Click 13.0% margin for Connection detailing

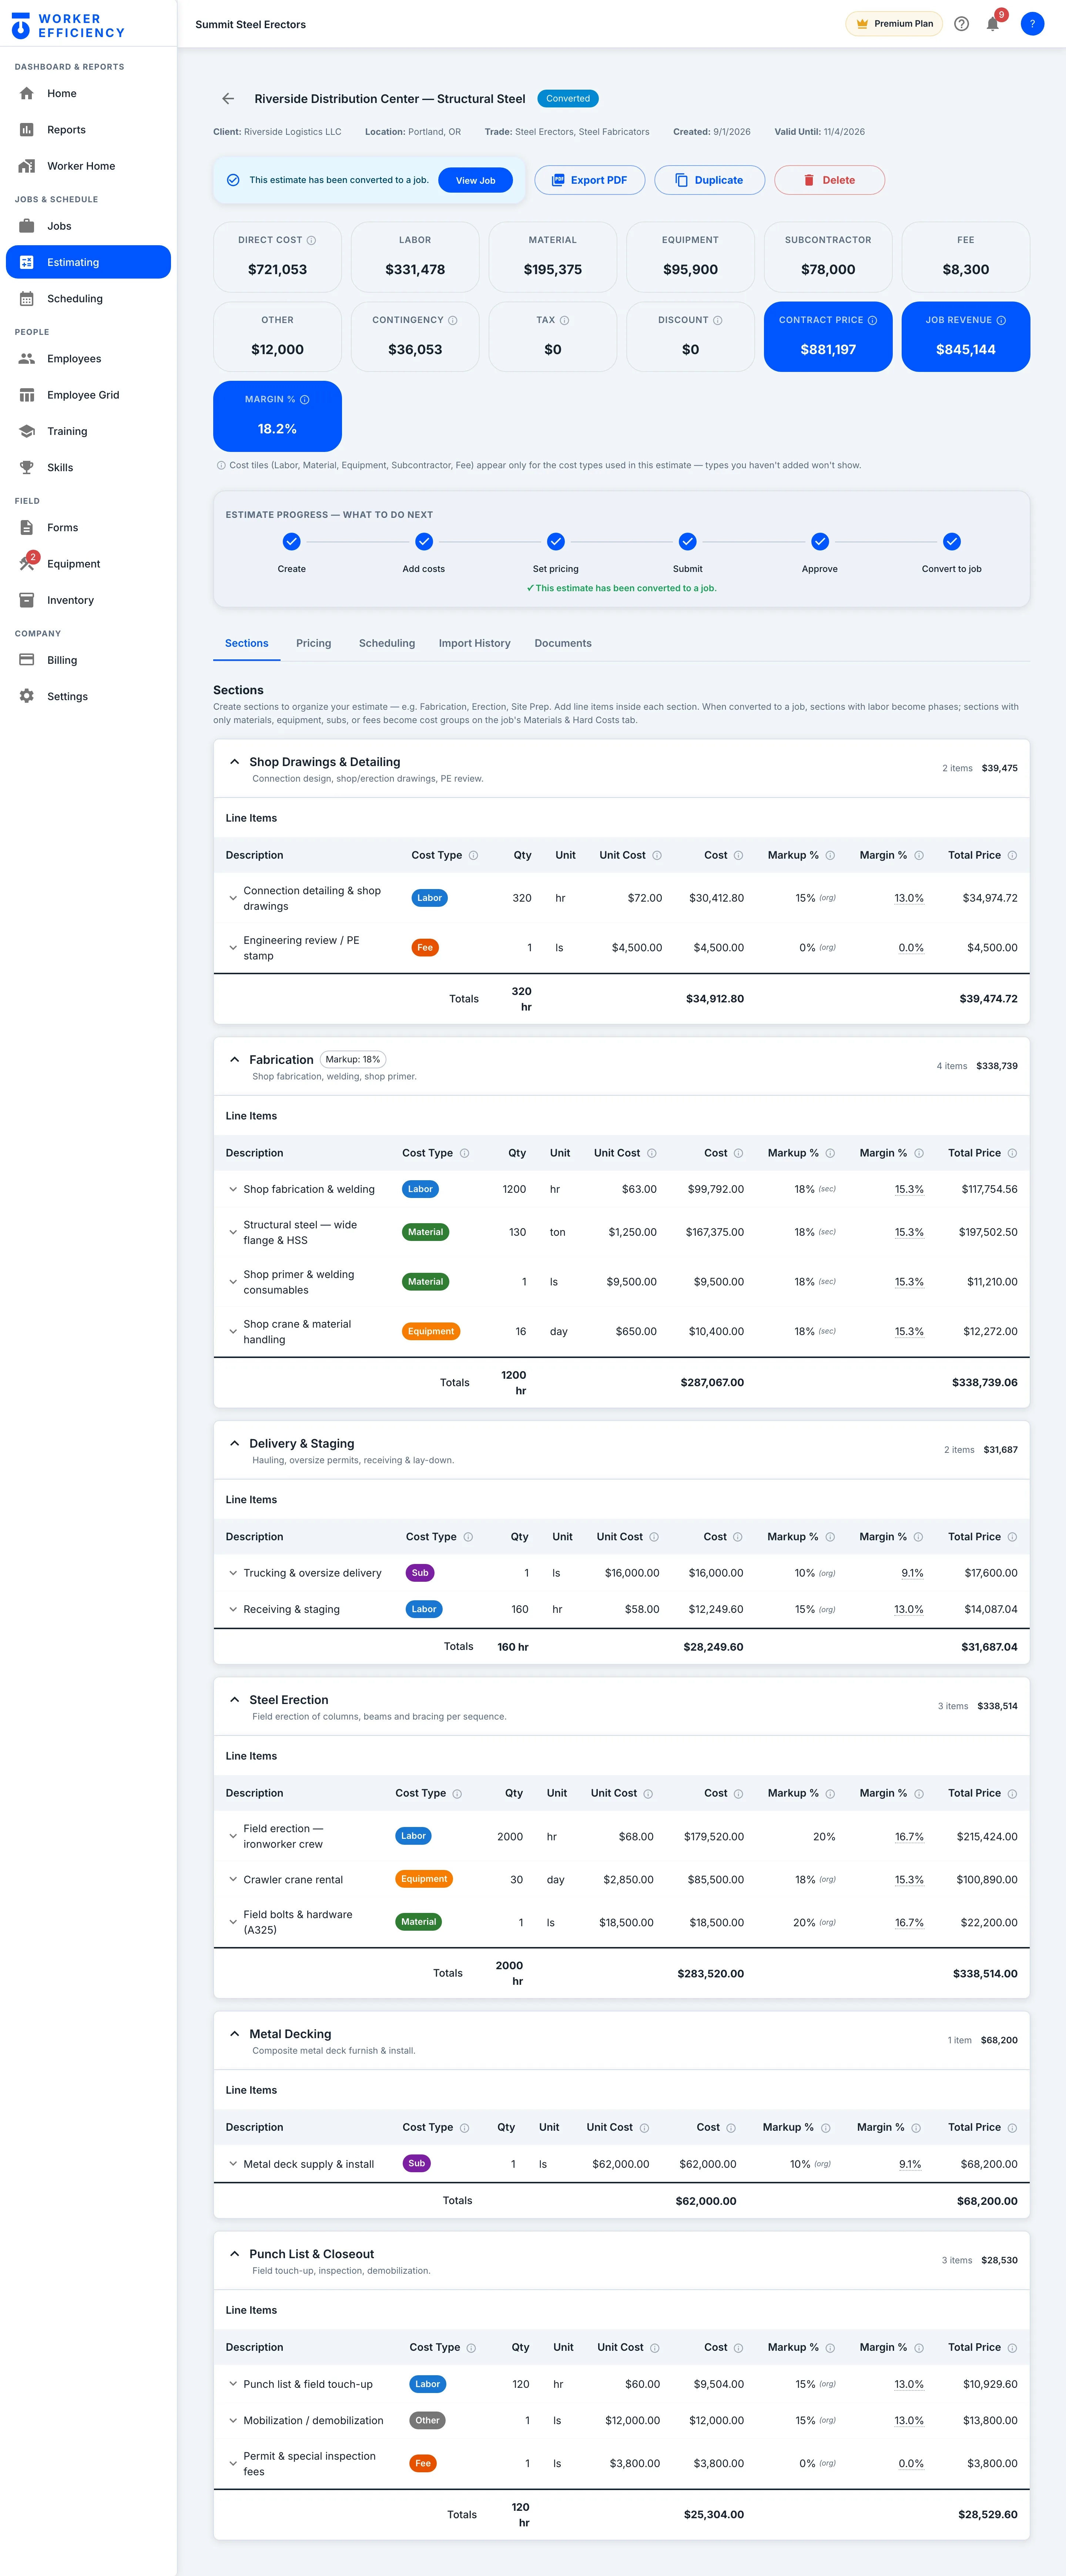tap(909, 898)
